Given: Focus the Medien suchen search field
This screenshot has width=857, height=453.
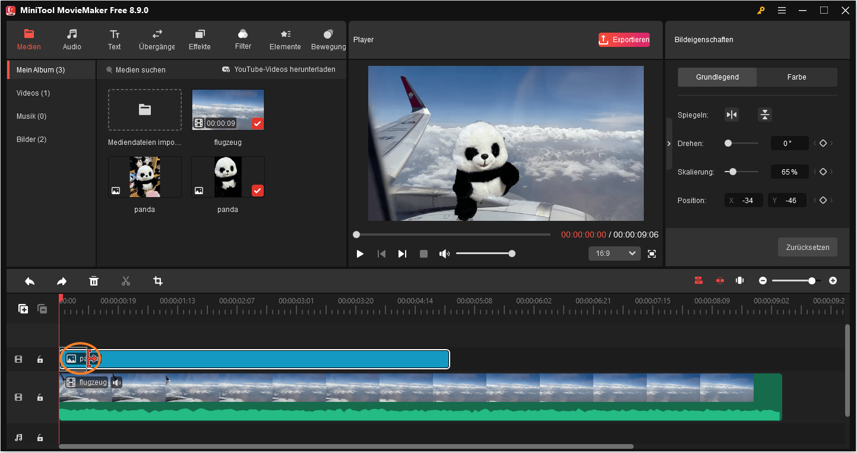Looking at the screenshot, I should (141, 70).
